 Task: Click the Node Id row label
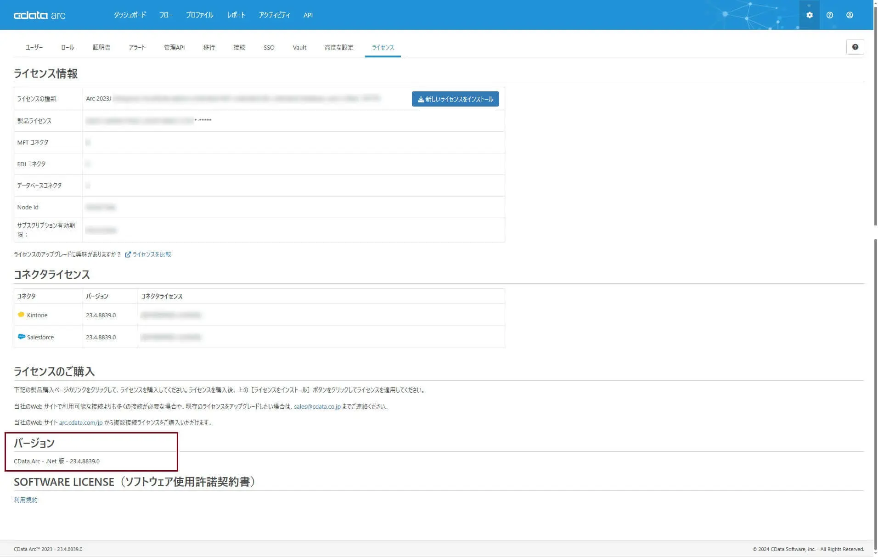[28, 207]
